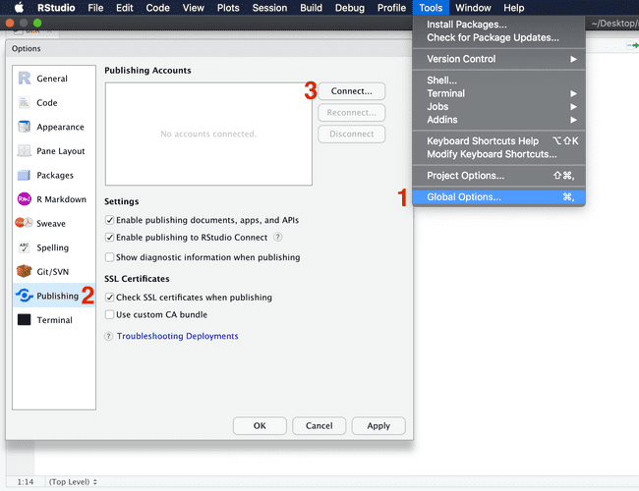Open the Help menu
This screenshot has height=491, width=639.
pyautogui.click(x=514, y=8)
